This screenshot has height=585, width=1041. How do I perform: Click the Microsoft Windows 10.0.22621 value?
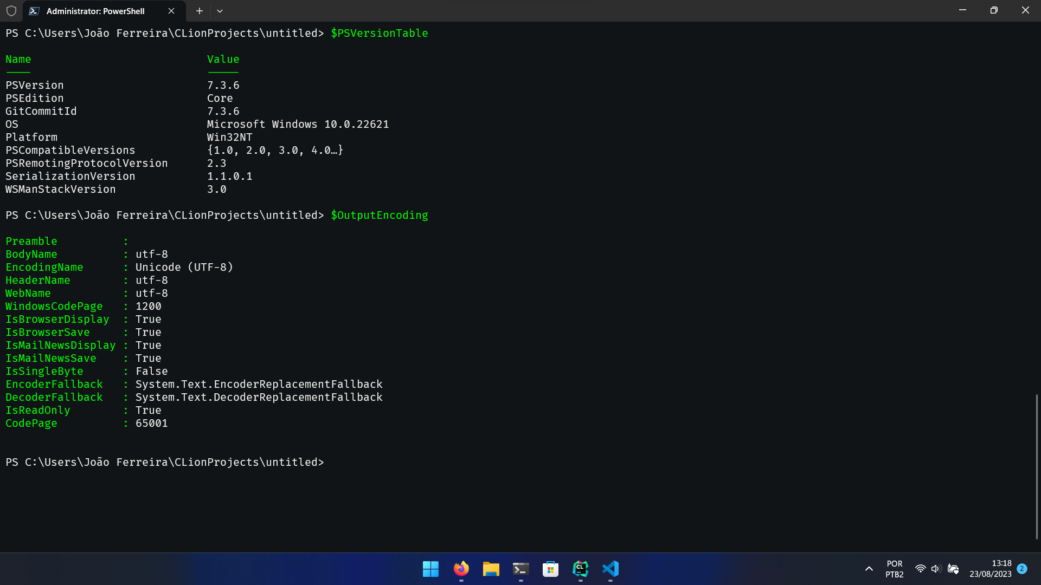298,124
